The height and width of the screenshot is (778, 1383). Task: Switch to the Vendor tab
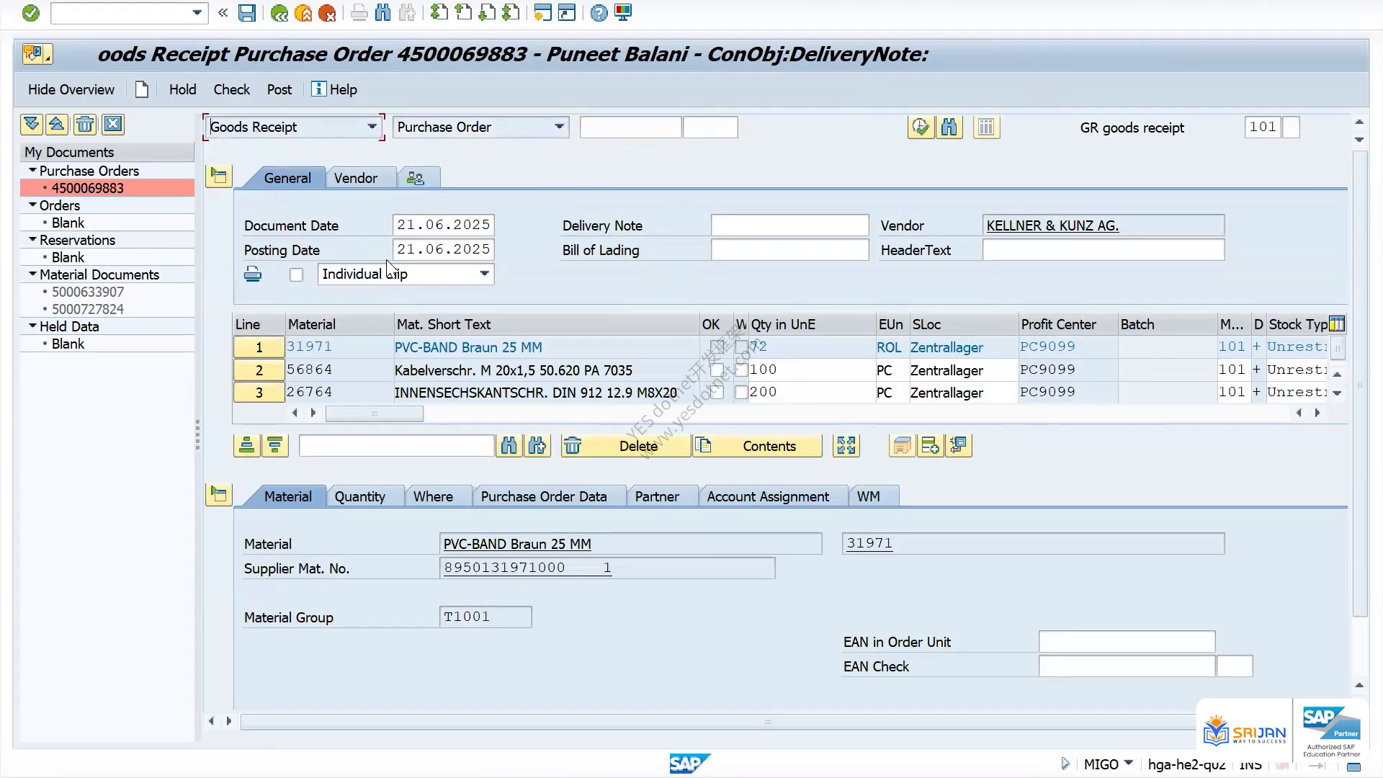tap(355, 178)
